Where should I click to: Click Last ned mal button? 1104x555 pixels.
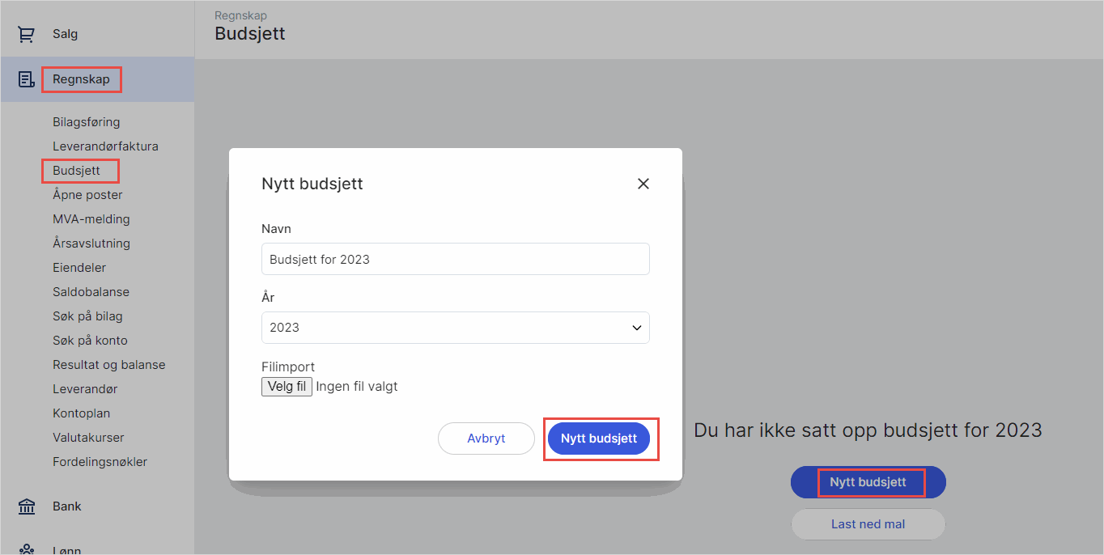click(868, 524)
